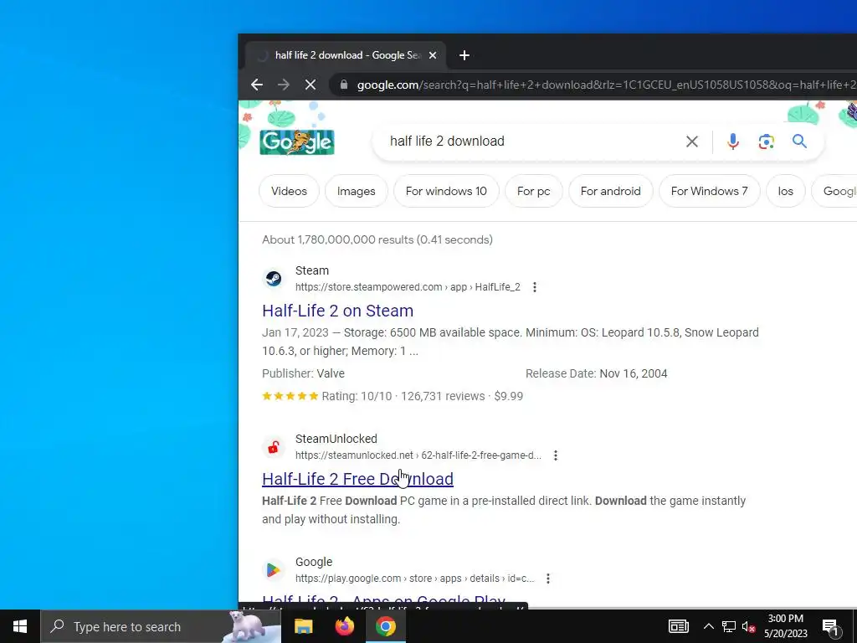Select the For android chip
Viewport: 857px width, 643px height.
click(x=610, y=192)
